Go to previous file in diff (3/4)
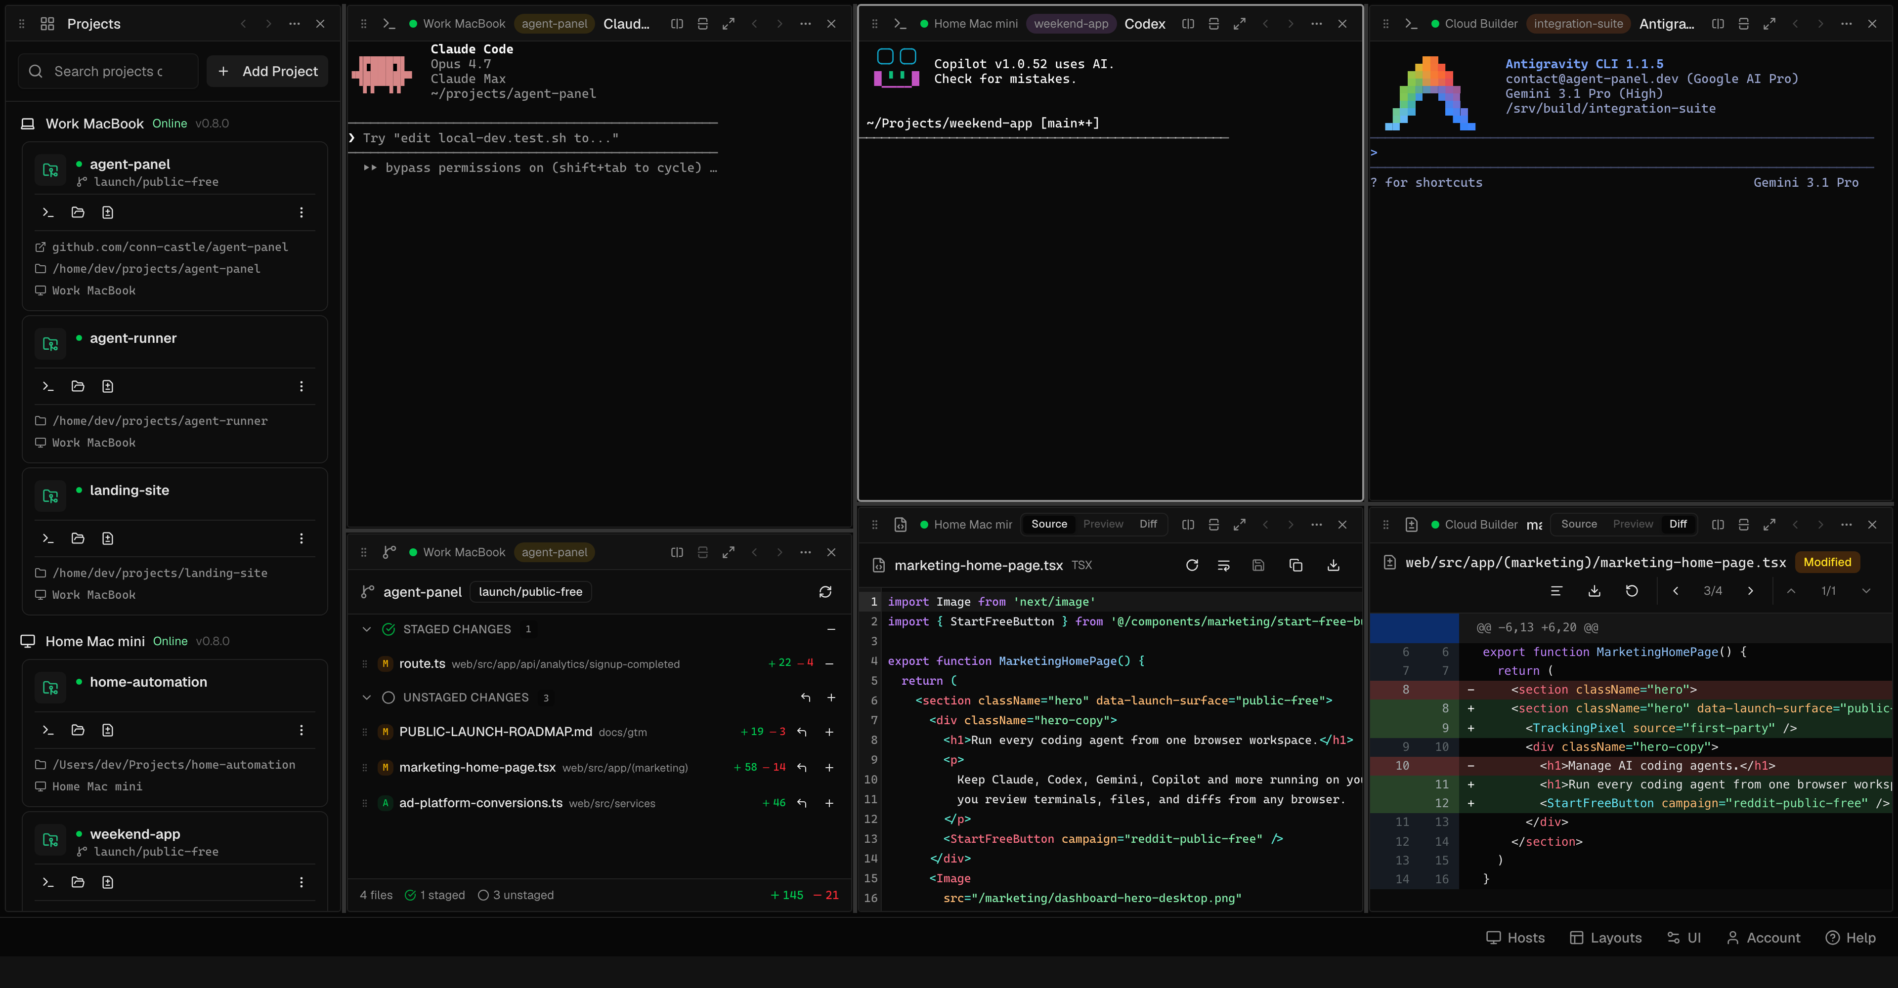The image size is (1898, 988). [x=1676, y=591]
